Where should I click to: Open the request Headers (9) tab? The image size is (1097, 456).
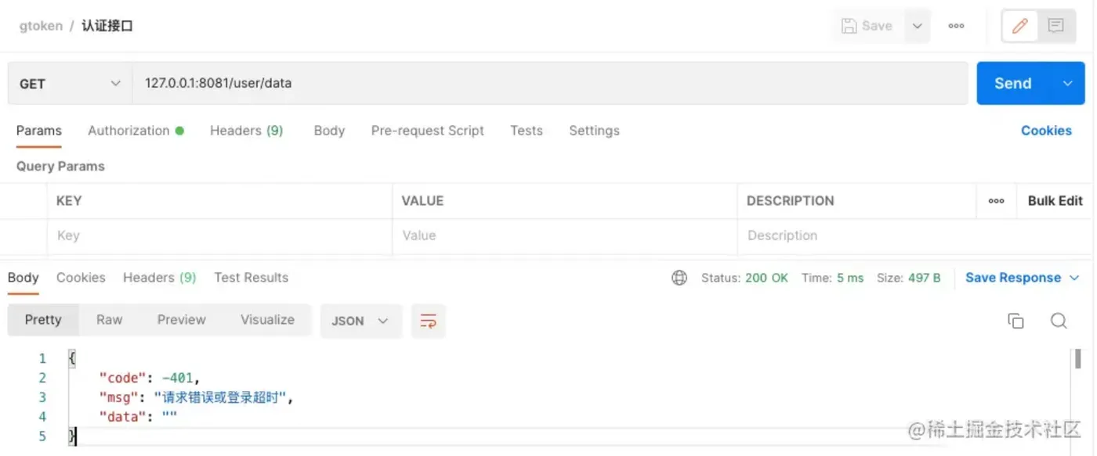point(246,131)
